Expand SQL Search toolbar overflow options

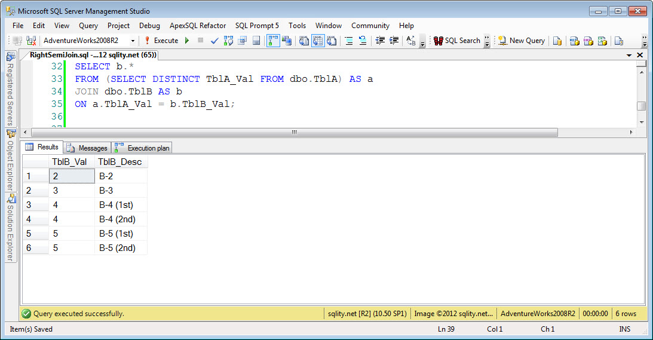(x=487, y=41)
